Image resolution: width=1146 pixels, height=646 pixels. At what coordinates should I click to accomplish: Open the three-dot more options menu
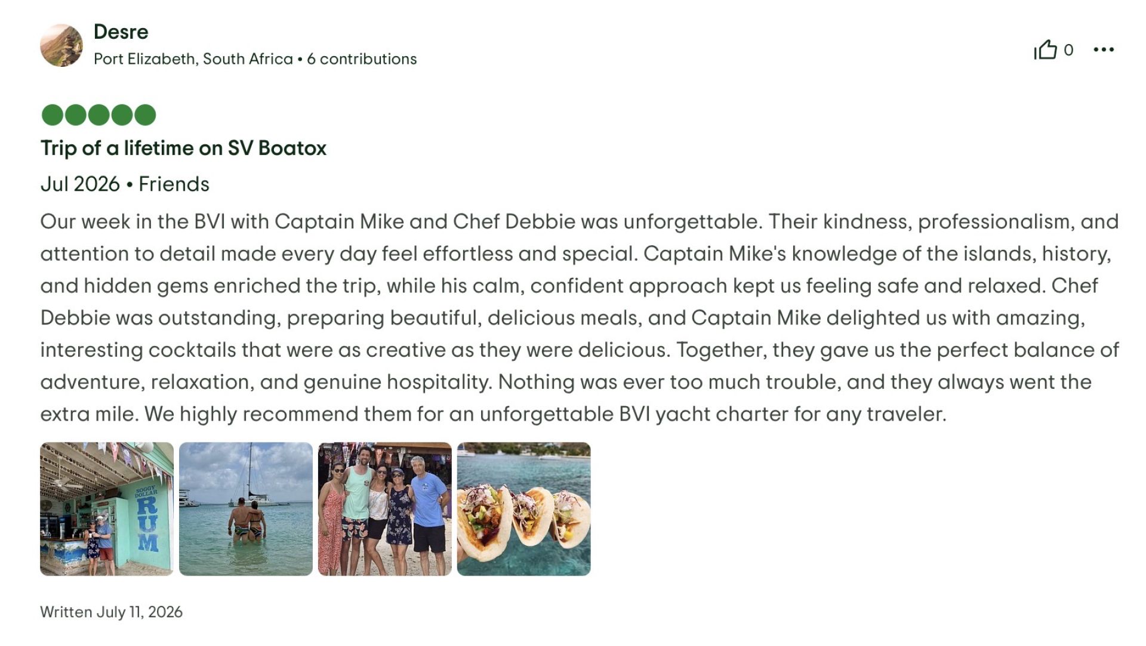point(1104,50)
